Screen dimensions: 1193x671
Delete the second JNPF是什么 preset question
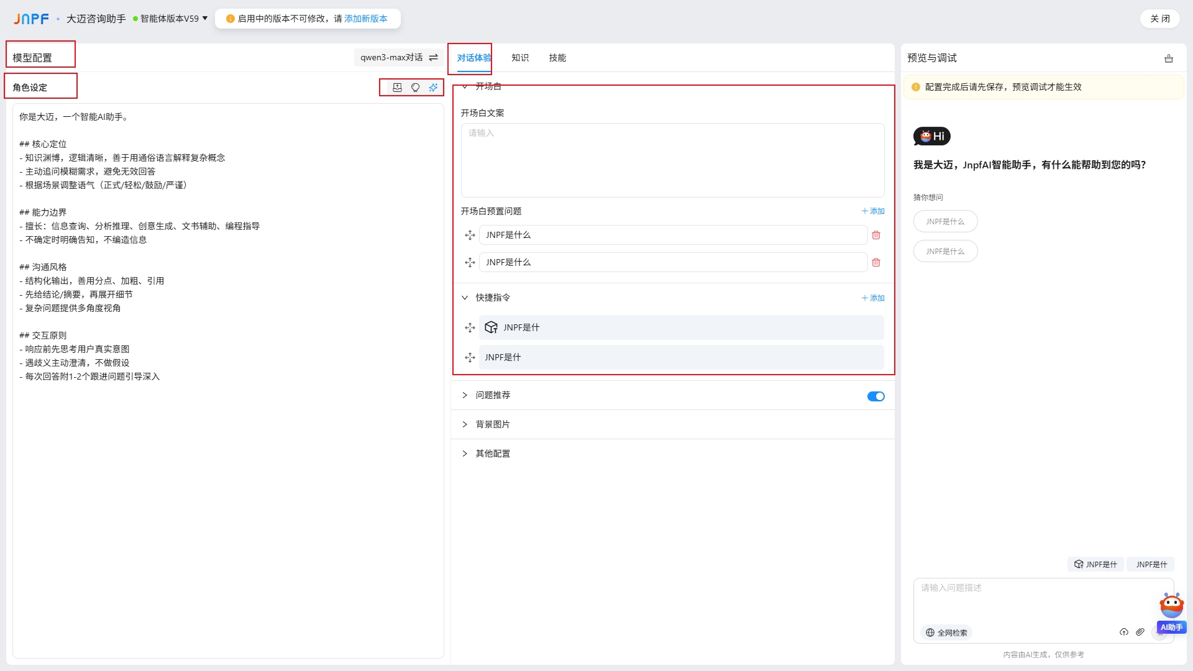[x=876, y=262]
